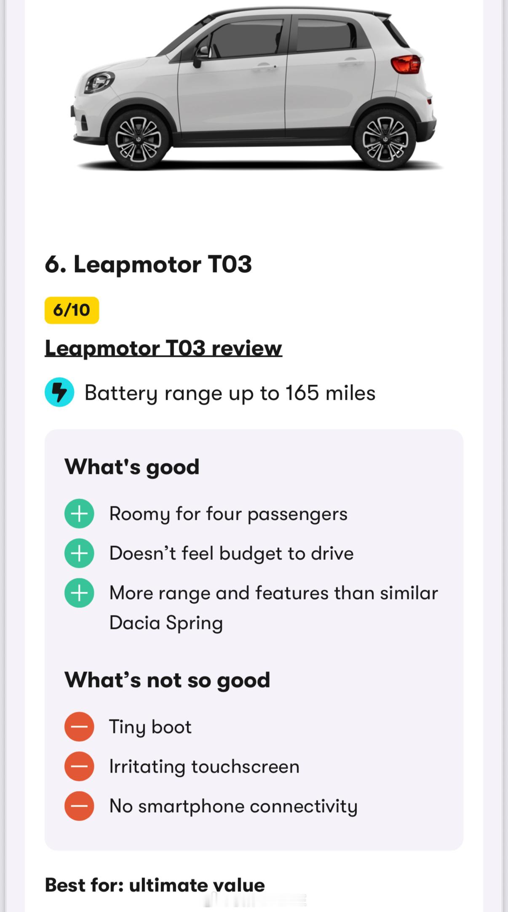Tap the Leapmotor T03 car image
508x912 pixels.
tap(254, 88)
